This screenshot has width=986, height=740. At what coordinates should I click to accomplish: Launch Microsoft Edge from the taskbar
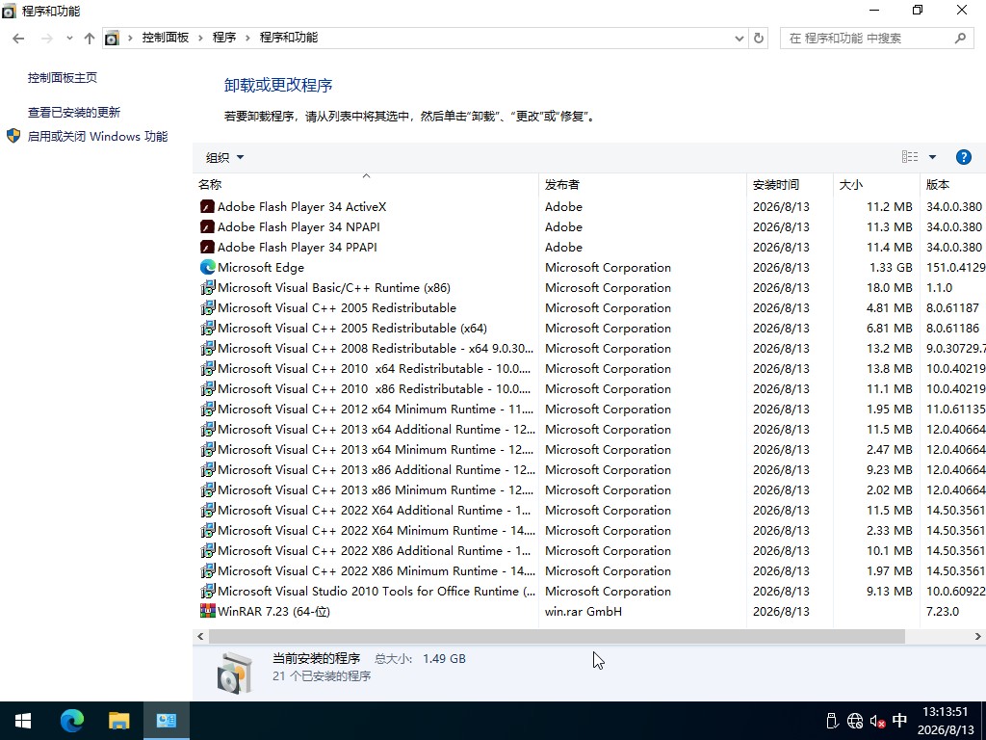click(x=71, y=721)
